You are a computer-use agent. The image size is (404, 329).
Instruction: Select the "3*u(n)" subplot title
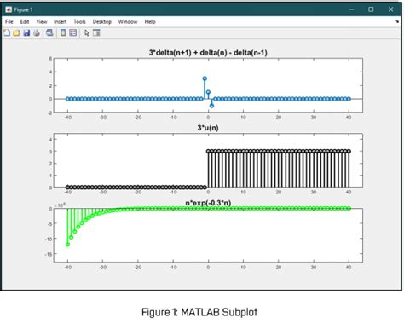click(x=208, y=128)
